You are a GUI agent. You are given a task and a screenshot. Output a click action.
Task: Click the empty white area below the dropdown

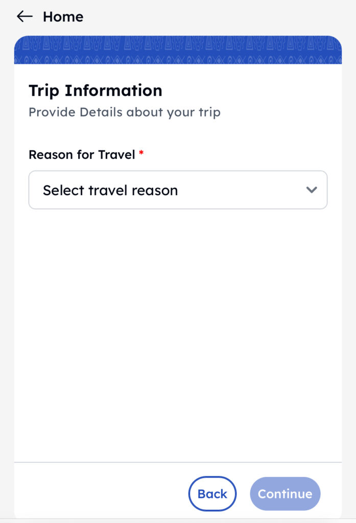(178, 332)
